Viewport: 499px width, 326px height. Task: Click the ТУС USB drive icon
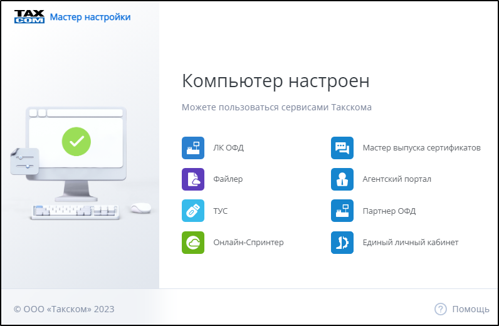click(x=193, y=211)
